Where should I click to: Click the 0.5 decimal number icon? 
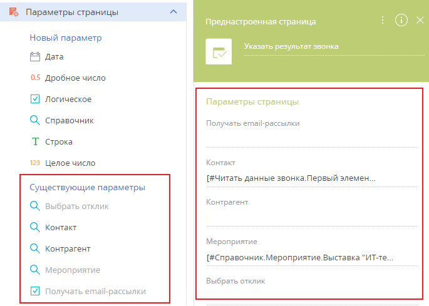pos(35,78)
